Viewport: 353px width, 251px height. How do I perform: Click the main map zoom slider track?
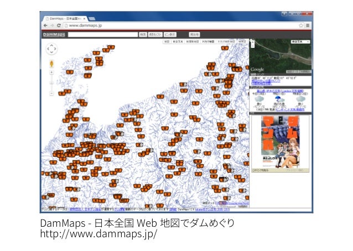pyautogui.click(x=51, y=83)
